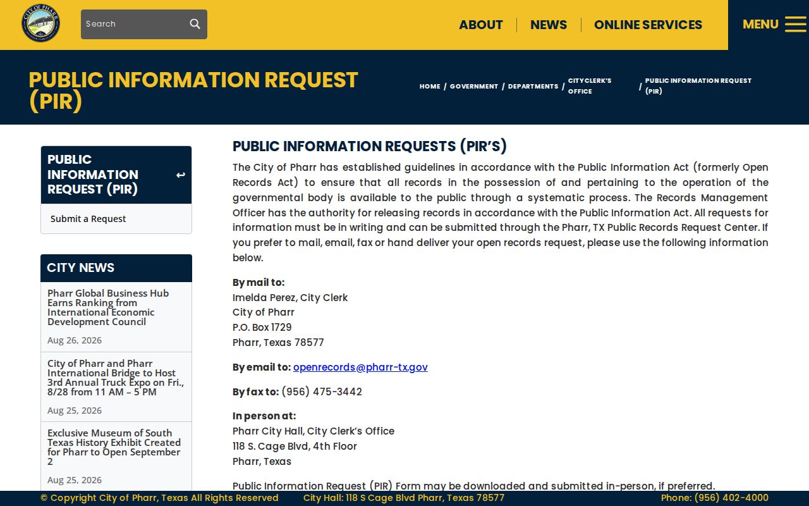Screen dimensions: 809x506
Task: Click the return arrow in sidebar header
Action: pyautogui.click(x=181, y=175)
